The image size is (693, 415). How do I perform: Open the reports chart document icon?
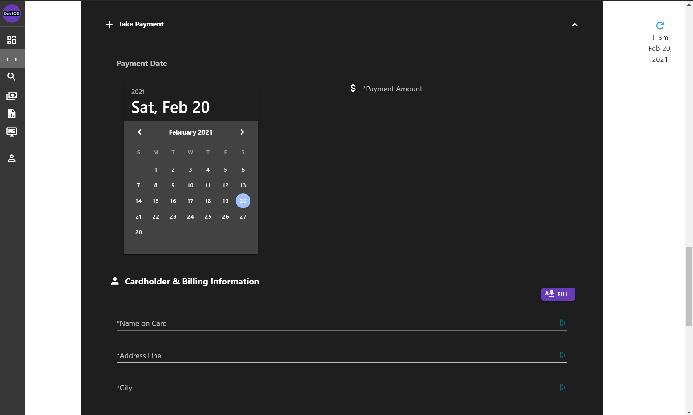tap(12, 114)
